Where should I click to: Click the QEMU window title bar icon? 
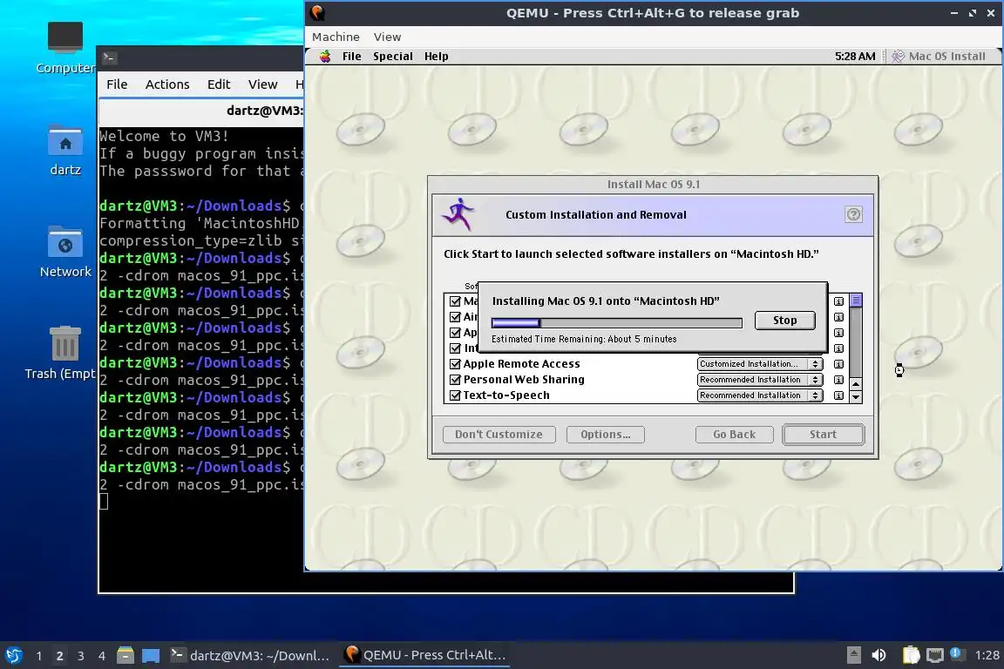click(317, 12)
